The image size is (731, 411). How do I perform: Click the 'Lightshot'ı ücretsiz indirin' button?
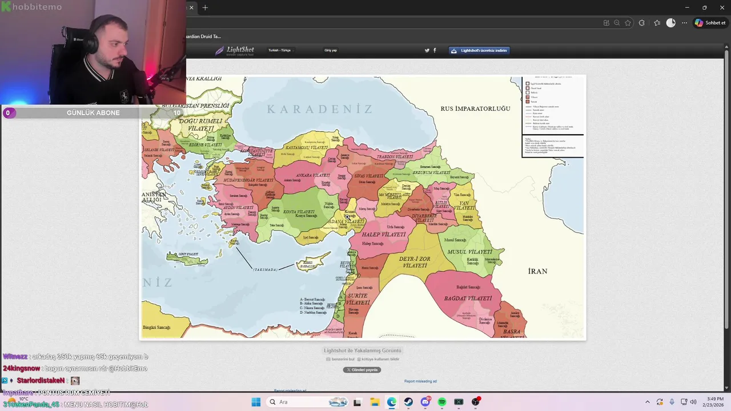point(479,50)
